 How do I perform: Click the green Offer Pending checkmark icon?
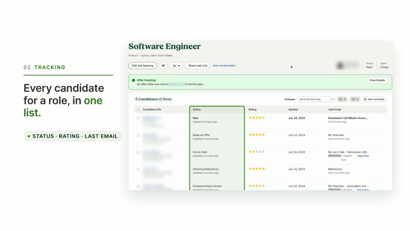point(134,80)
